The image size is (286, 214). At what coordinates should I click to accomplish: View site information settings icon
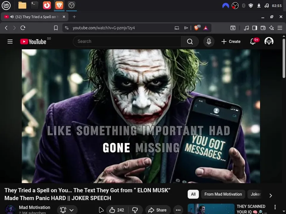[67, 28]
